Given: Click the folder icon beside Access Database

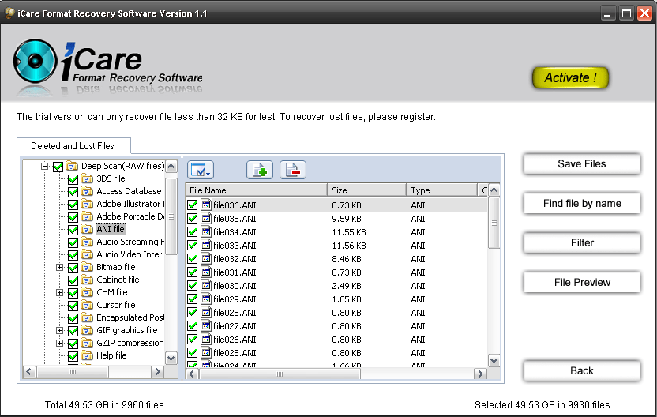Looking at the screenshot, I should point(87,192).
